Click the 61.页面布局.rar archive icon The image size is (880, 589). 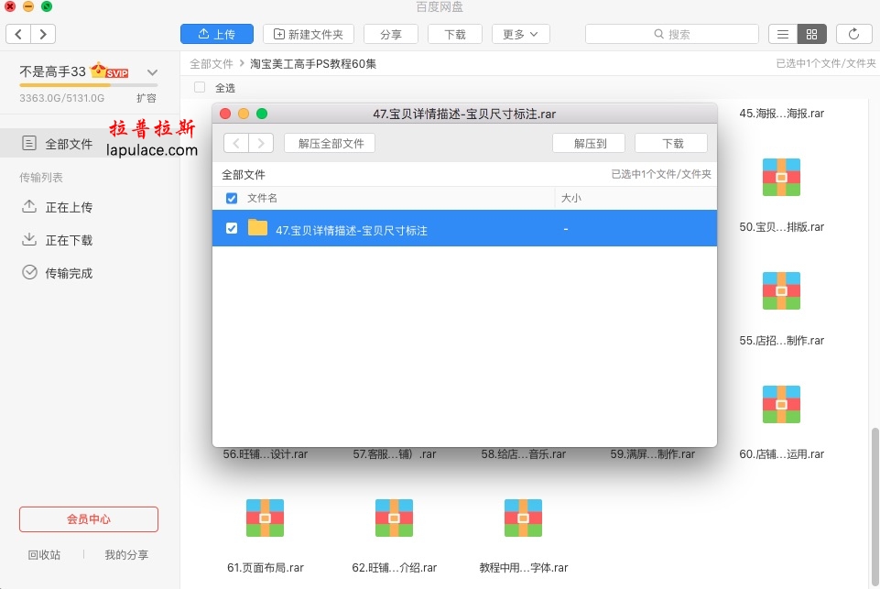click(x=265, y=518)
